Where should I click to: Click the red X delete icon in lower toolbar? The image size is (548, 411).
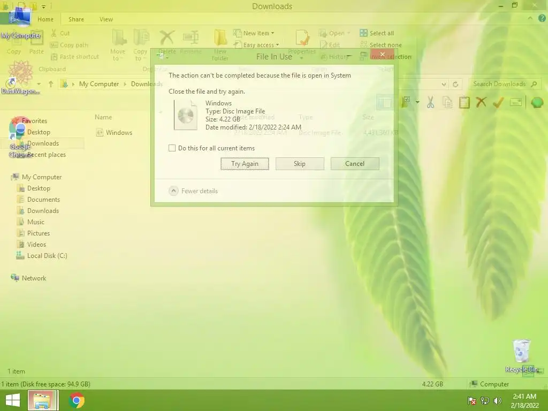(481, 102)
